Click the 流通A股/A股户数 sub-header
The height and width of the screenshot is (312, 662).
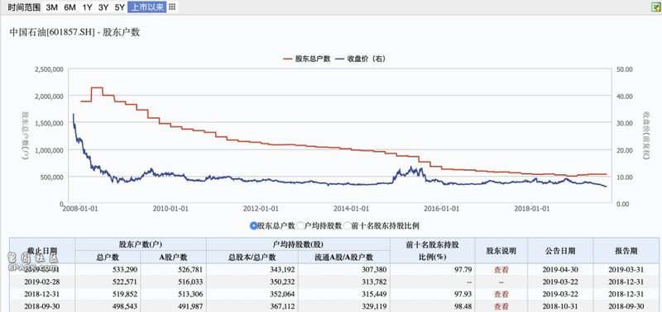[x=344, y=258]
